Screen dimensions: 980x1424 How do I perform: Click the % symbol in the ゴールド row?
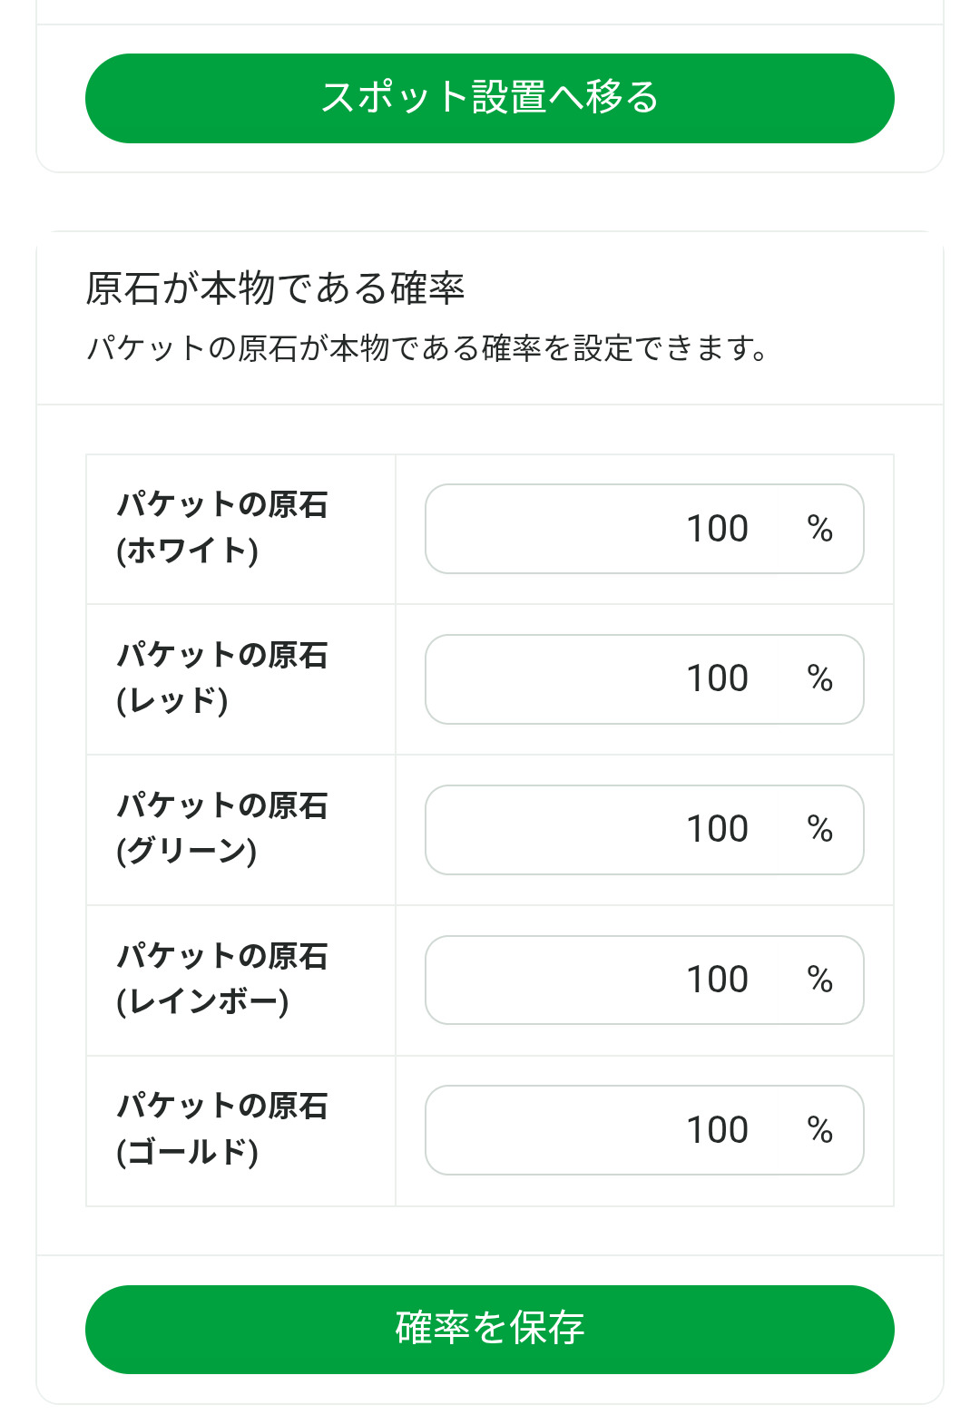820,1130
